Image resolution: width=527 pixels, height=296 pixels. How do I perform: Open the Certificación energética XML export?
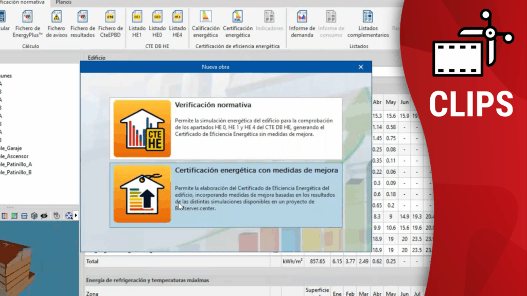[237, 24]
